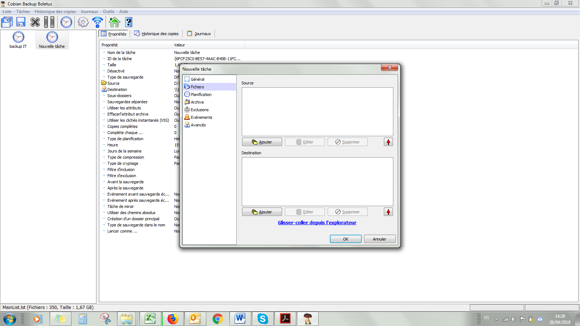
Task: Click the green house toolbar icon
Action: coord(115,22)
